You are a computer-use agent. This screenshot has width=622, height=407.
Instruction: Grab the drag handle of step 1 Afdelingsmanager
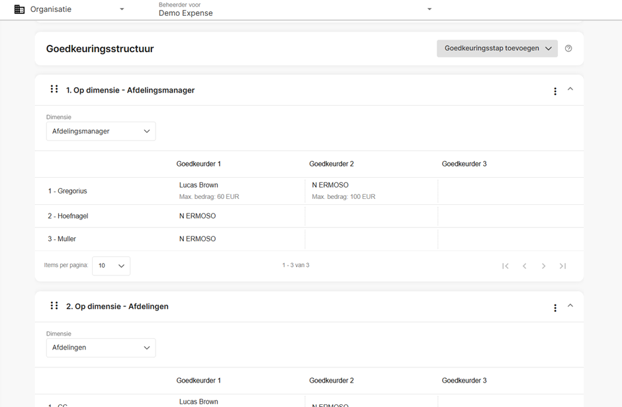pos(54,89)
